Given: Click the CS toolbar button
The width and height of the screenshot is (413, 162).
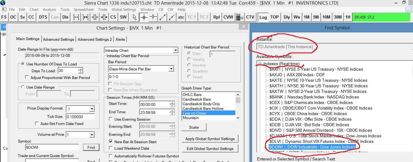Looking at the screenshot, I should 113,17.
